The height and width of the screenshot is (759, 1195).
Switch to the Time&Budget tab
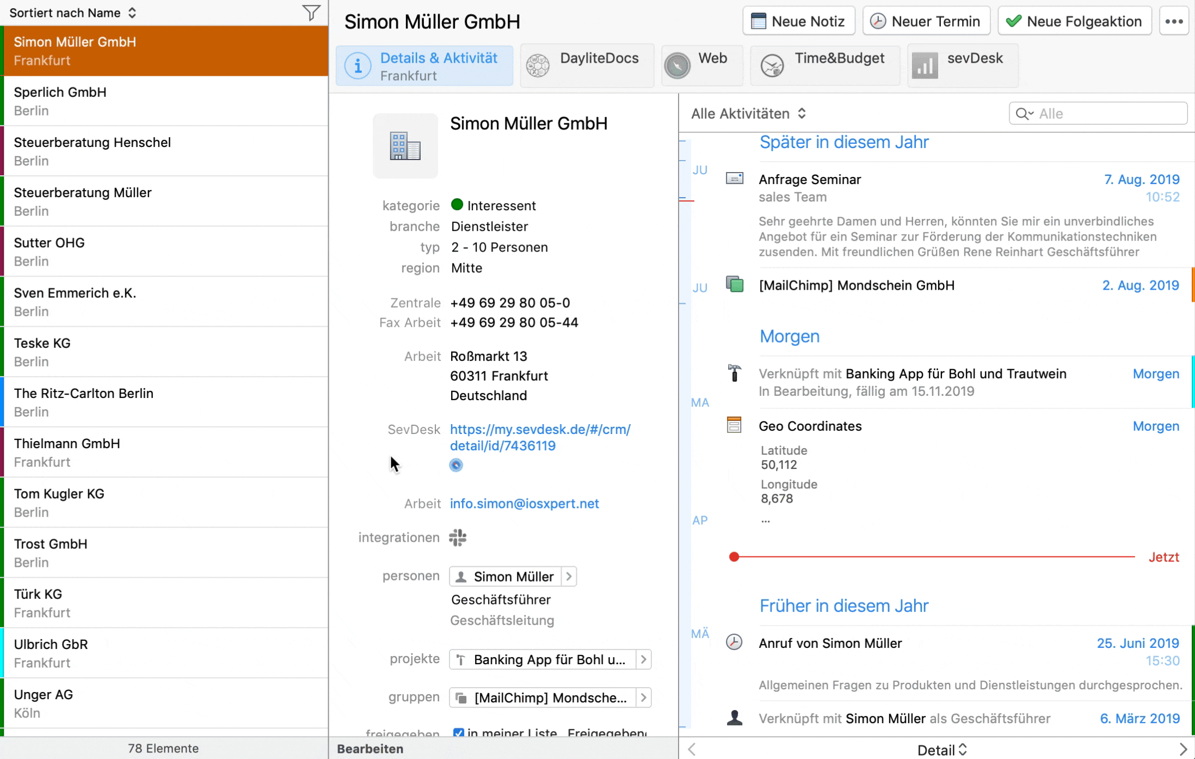825,66
